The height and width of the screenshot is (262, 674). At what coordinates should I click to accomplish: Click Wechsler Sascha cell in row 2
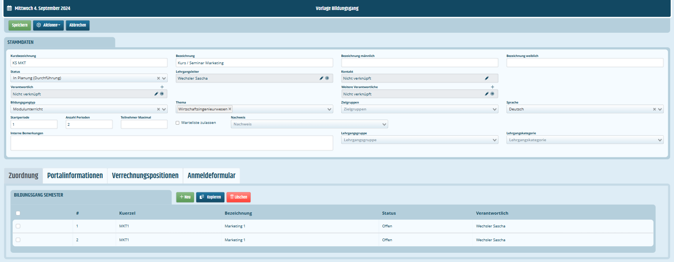[491, 240]
